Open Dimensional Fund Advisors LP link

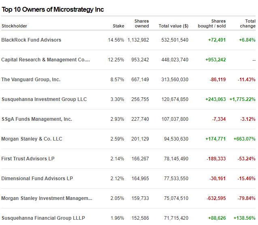37,179
